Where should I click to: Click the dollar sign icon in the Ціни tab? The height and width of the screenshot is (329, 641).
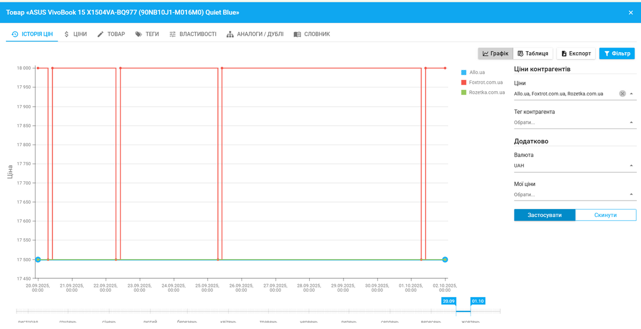[x=66, y=34]
